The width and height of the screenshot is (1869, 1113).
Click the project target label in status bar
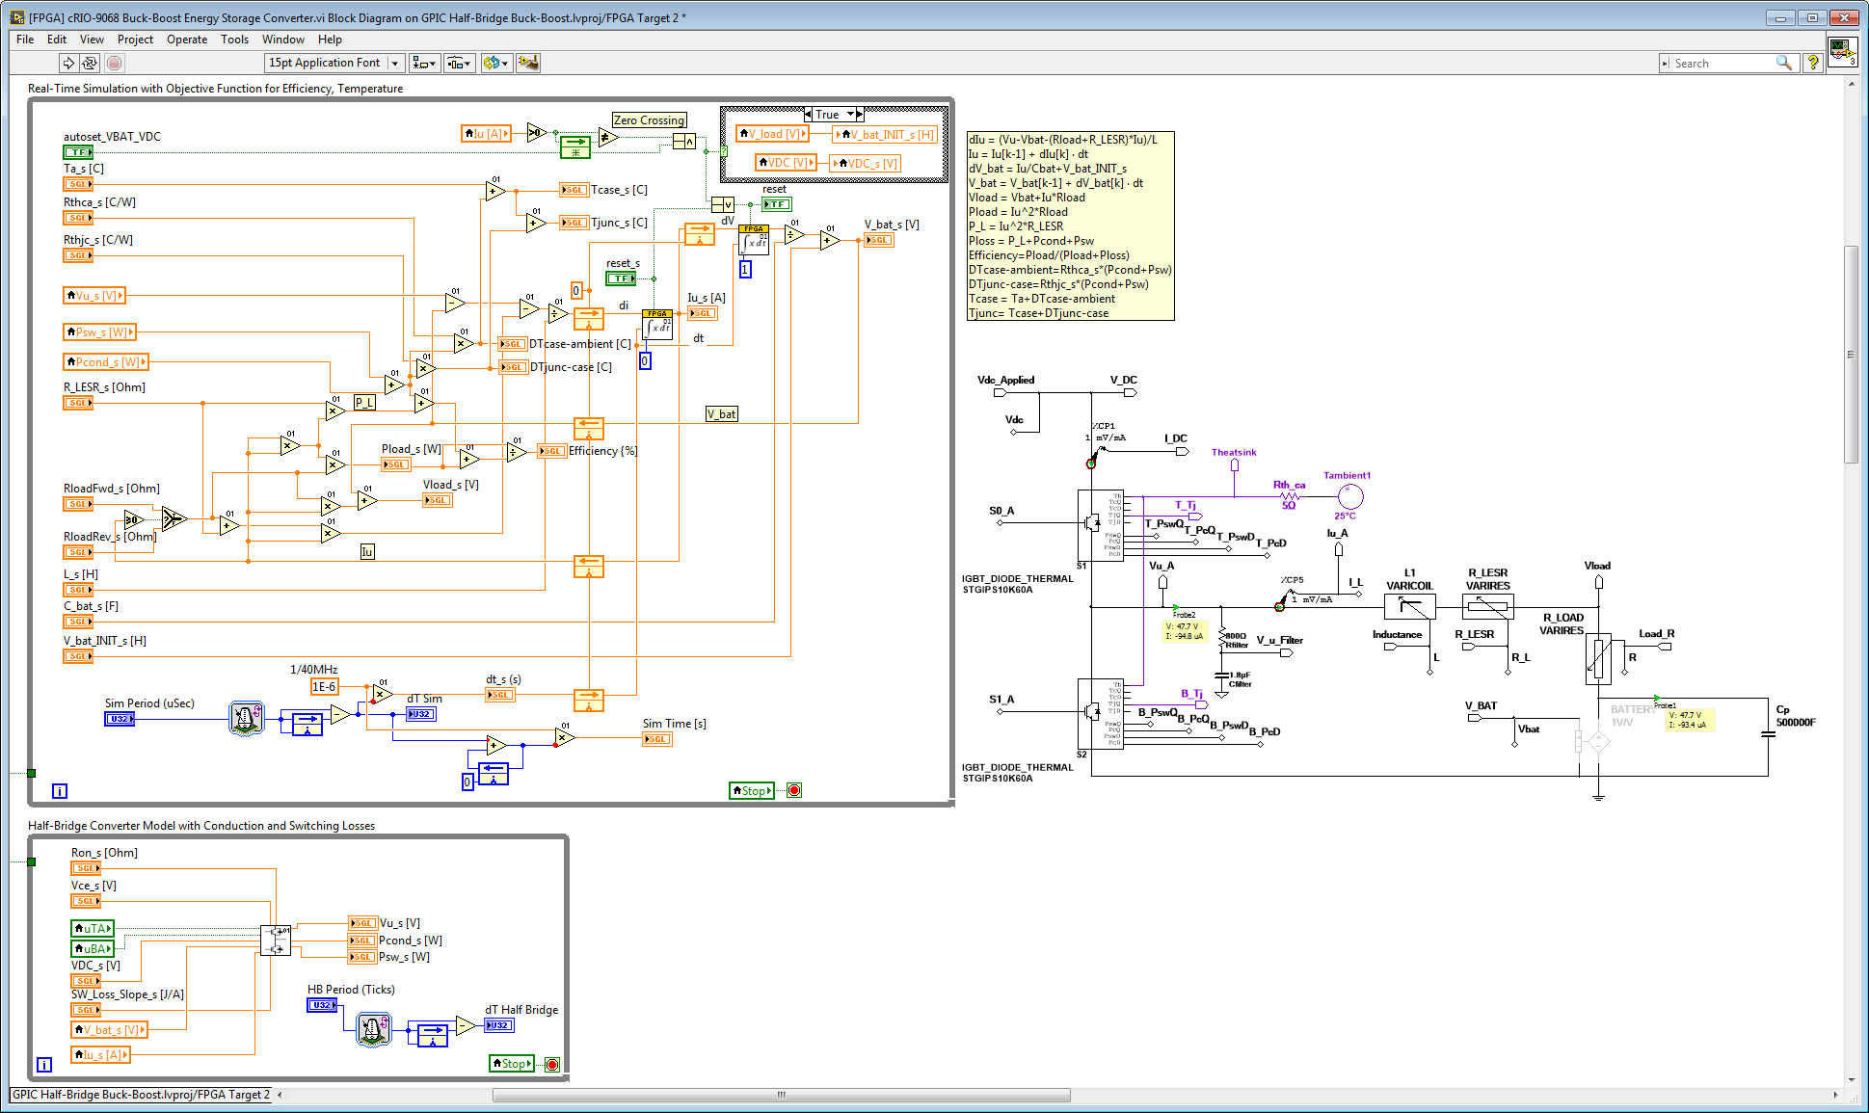point(142,1095)
